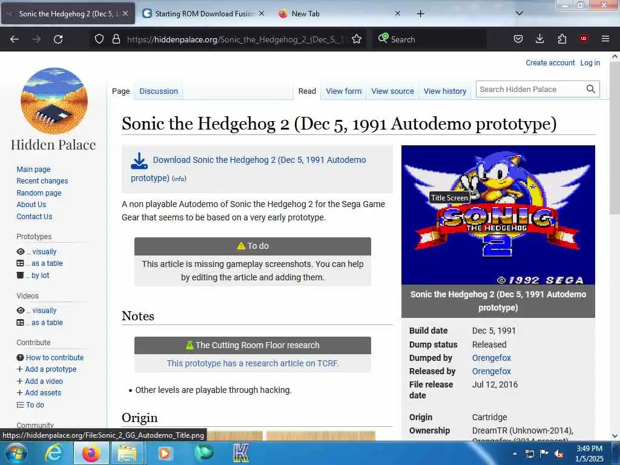
Task: Select the Page tab
Action: pyautogui.click(x=120, y=91)
